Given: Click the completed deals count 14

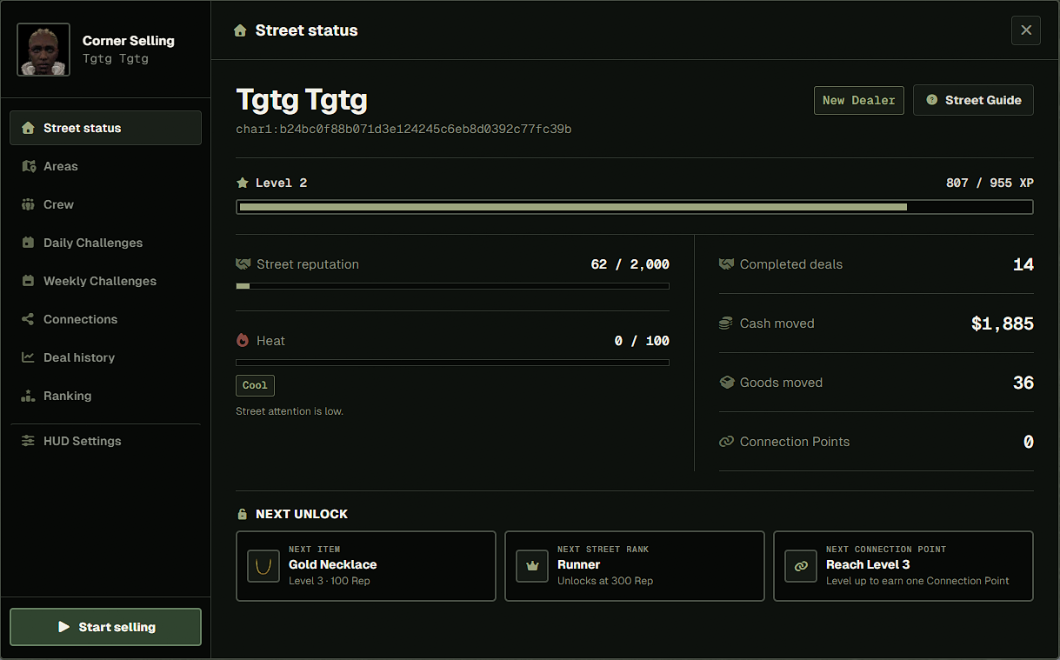Looking at the screenshot, I should [x=1023, y=264].
